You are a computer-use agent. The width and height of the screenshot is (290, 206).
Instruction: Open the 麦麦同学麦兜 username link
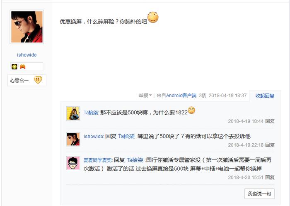98,160
